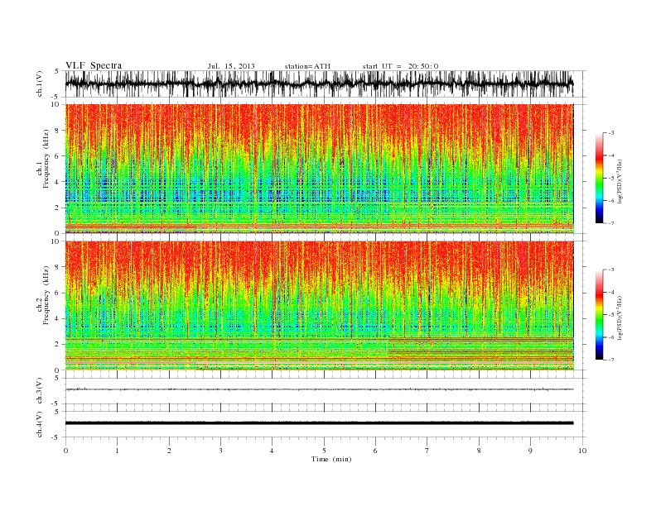Click the "10" label ending the time axis
Screen dimensions: 656x506
[582, 451]
